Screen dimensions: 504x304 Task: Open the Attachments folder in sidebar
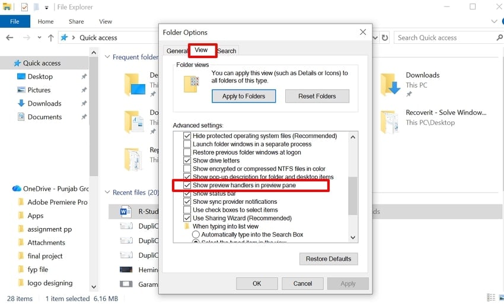(46, 242)
